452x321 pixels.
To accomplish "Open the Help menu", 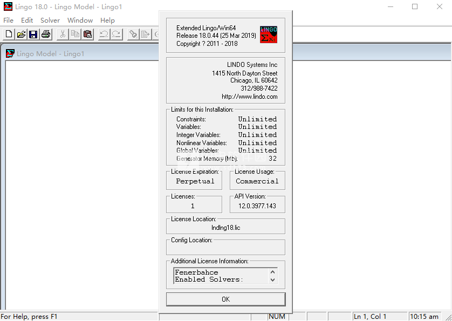I will pyautogui.click(x=107, y=20).
